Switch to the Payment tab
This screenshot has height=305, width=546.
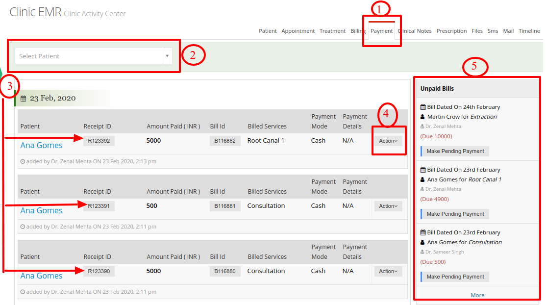point(381,31)
